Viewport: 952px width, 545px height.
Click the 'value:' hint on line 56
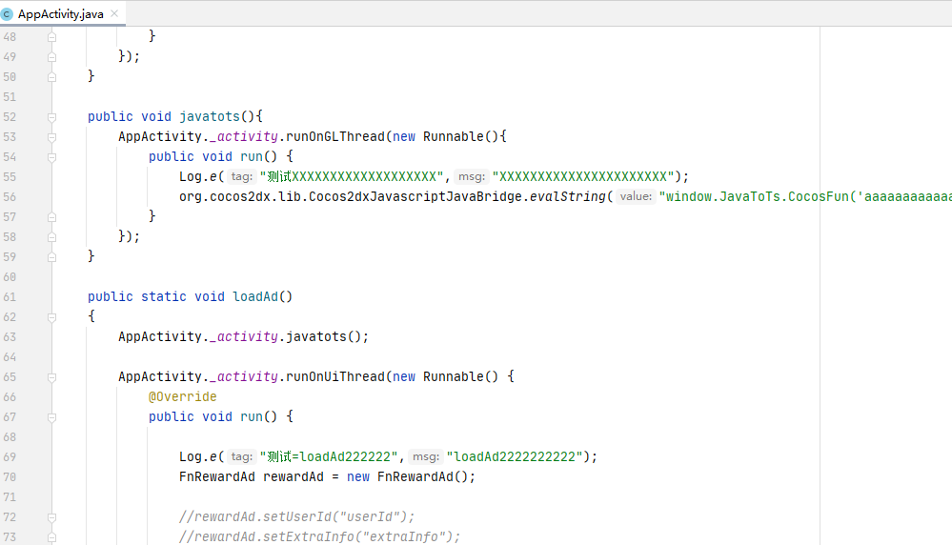(636, 197)
